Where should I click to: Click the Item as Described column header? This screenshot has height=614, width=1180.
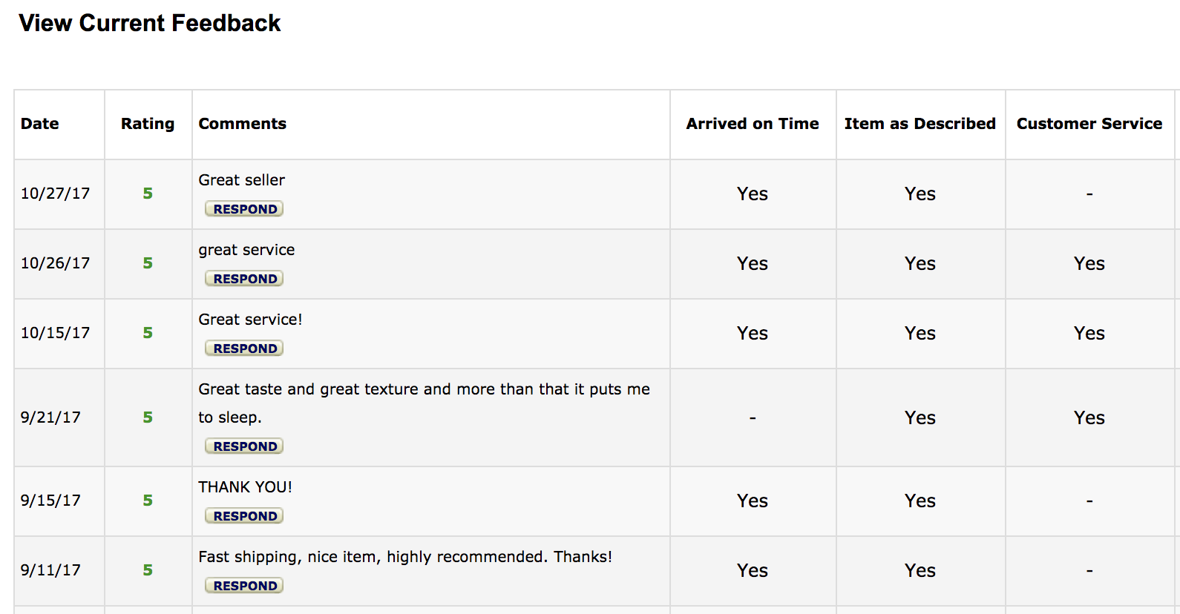pos(920,124)
